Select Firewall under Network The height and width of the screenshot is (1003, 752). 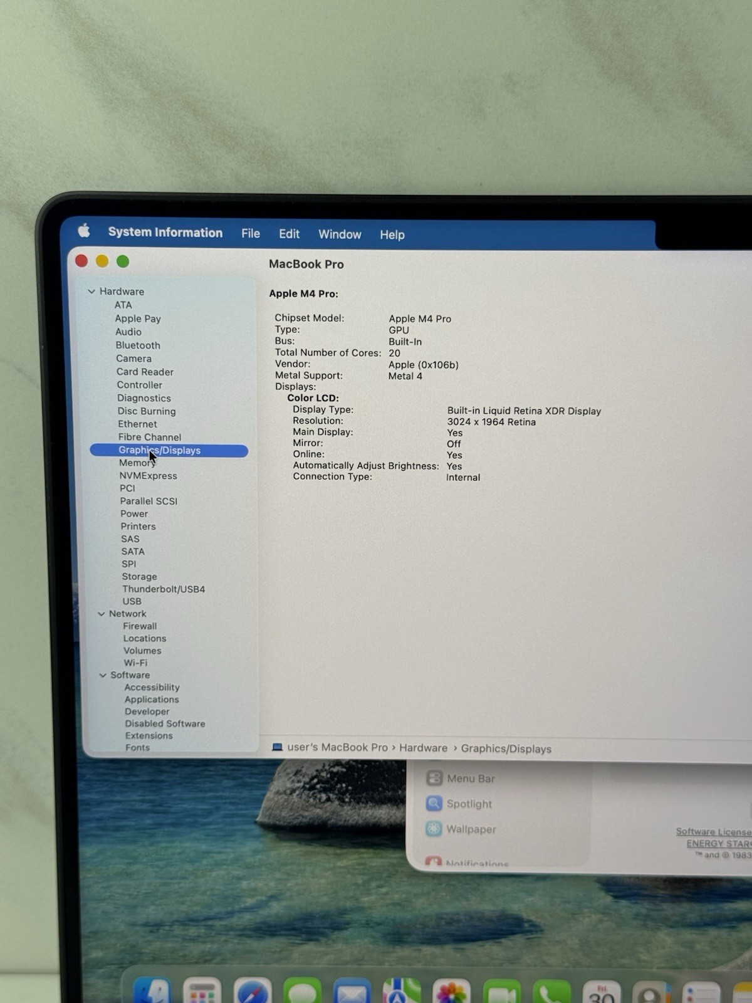click(140, 626)
